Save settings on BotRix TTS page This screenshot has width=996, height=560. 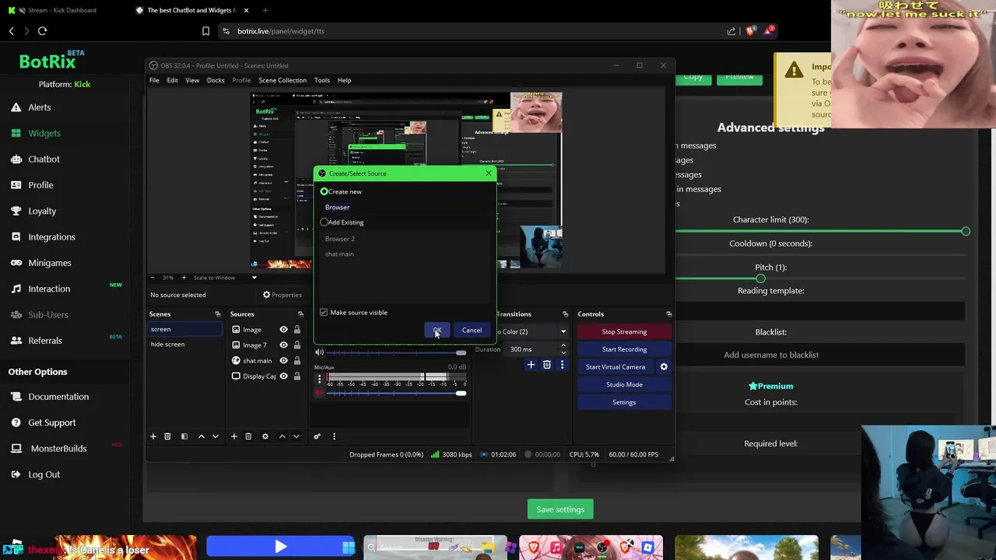pos(560,509)
